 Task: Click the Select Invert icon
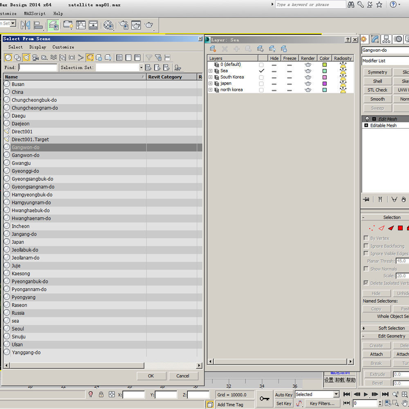point(137,57)
